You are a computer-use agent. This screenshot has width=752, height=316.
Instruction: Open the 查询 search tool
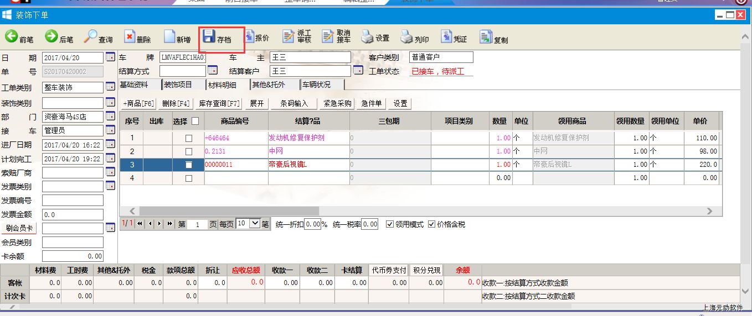pos(91,37)
